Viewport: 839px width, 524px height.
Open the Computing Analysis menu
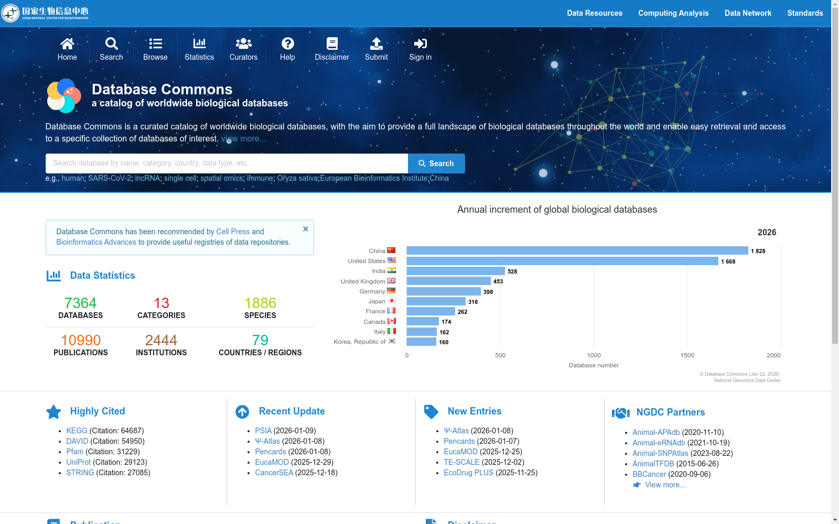pos(673,13)
